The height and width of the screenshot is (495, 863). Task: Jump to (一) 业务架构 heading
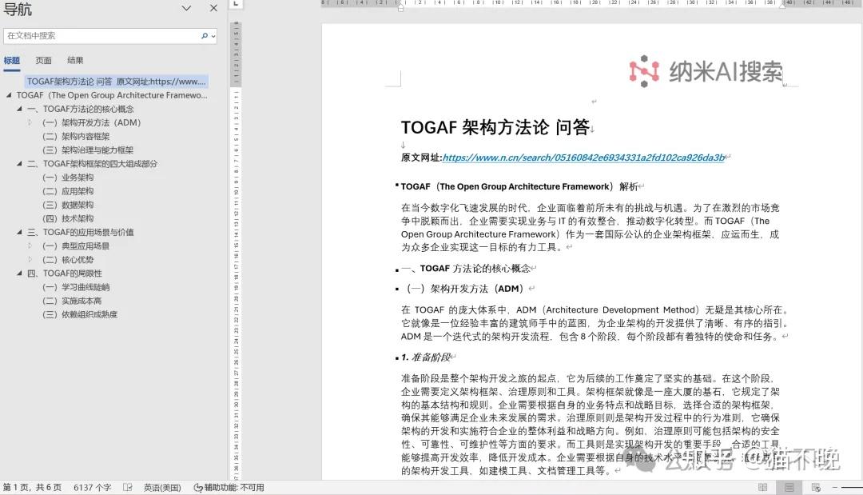click(68, 178)
